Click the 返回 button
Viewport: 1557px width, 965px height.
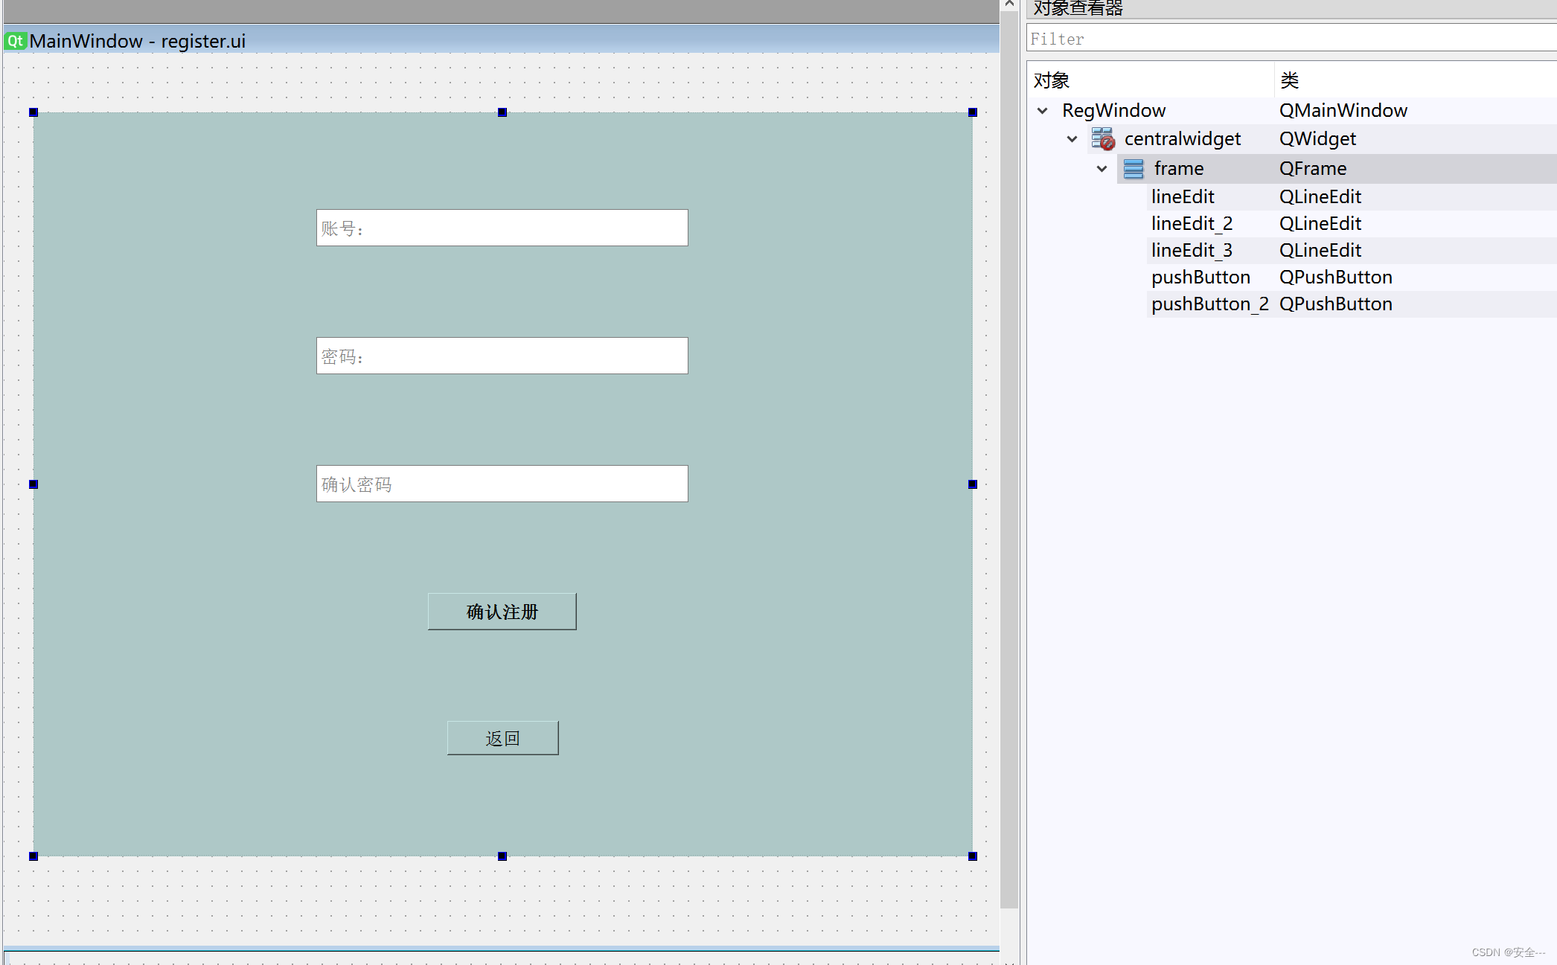503,738
